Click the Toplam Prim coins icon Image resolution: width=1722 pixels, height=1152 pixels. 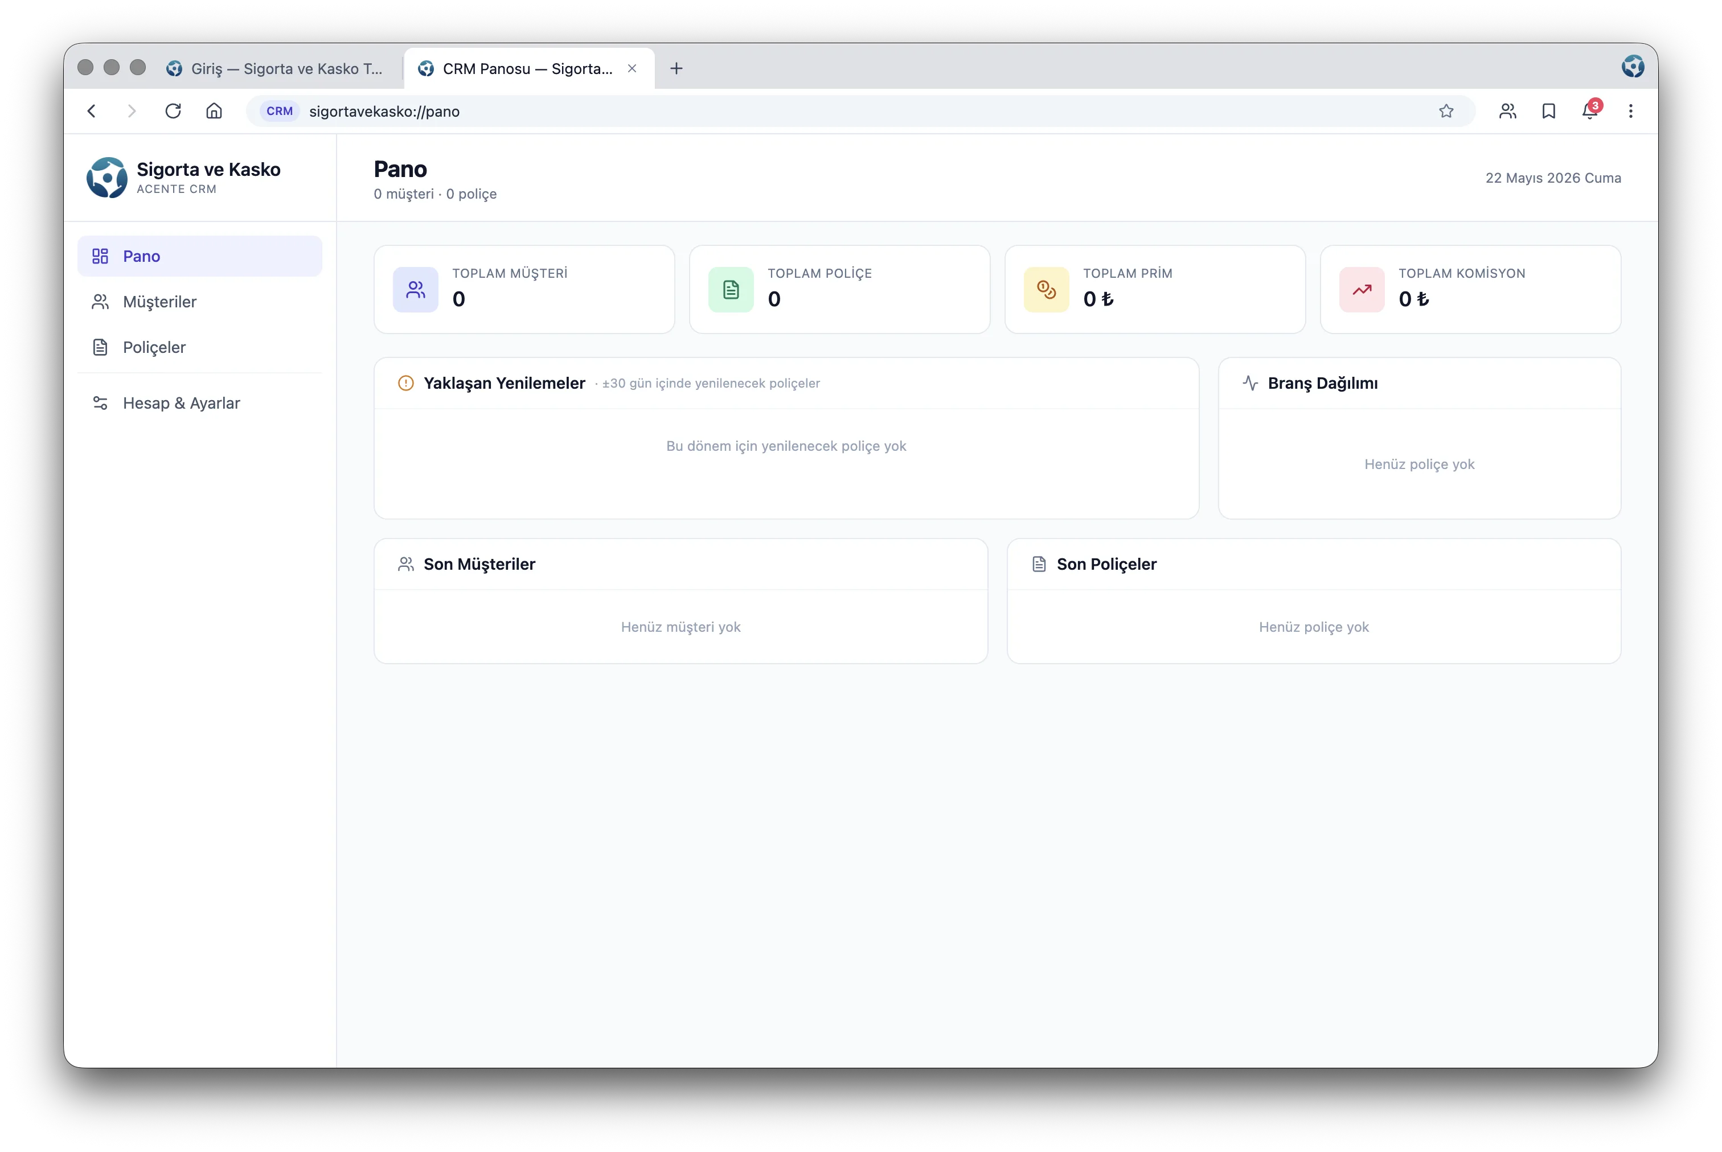tap(1046, 290)
